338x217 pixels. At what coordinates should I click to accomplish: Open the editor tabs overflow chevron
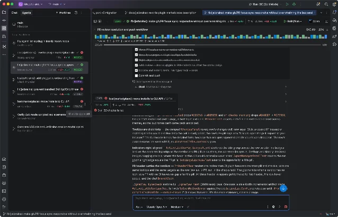tap(321, 13)
